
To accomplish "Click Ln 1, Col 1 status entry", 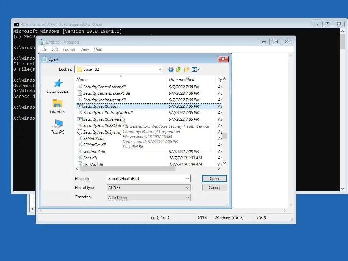I will 160,218.
